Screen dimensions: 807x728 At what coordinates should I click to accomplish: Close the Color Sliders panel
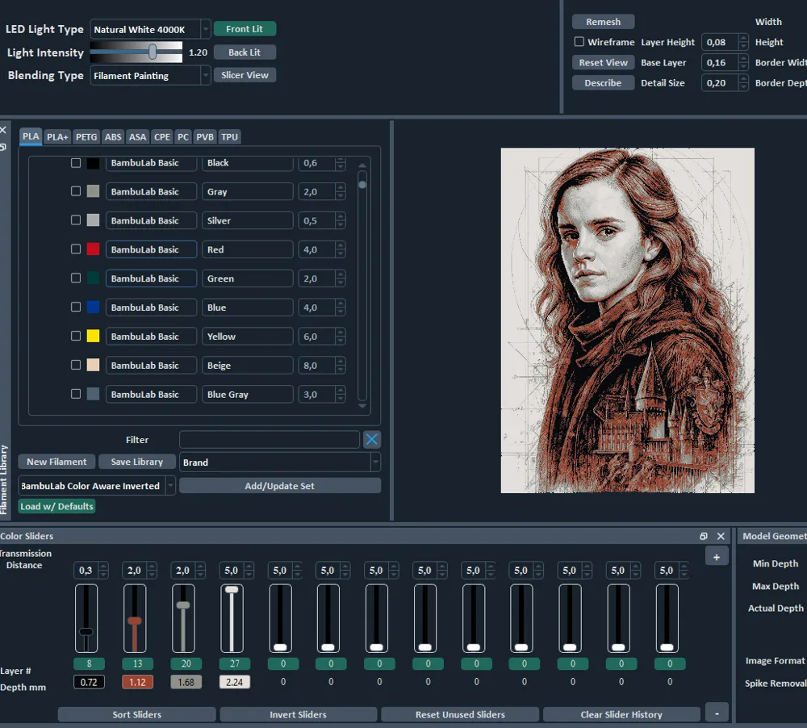coord(721,536)
